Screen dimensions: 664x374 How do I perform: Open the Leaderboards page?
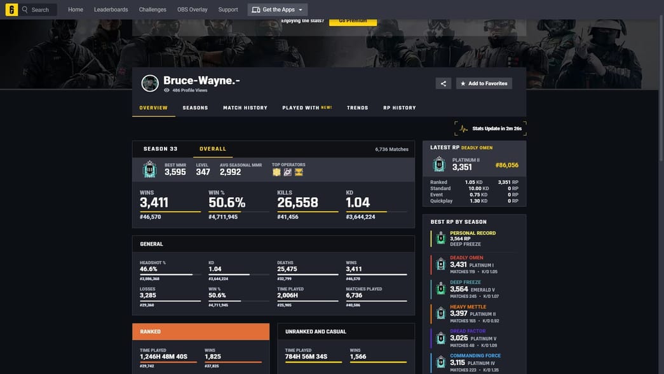110,9
